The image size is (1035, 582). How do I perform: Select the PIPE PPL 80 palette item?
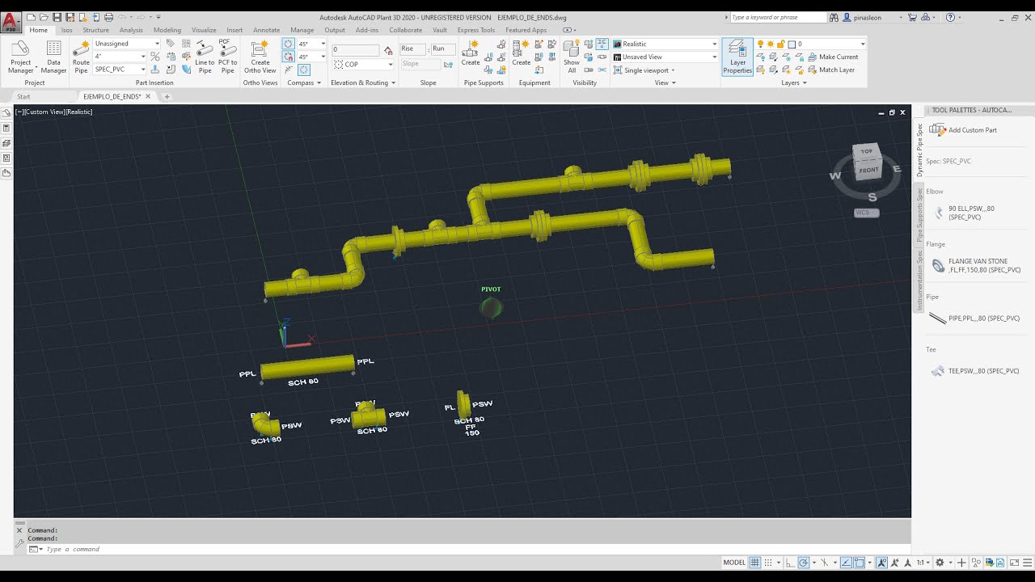click(974, 318)
